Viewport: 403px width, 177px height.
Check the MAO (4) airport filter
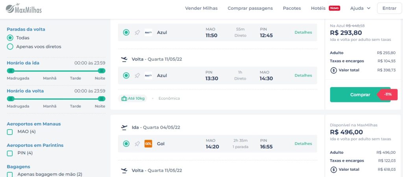pyautogui.click(x=10, y=132)
